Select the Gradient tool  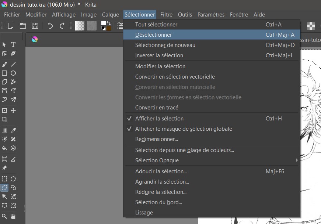[4, 130]
